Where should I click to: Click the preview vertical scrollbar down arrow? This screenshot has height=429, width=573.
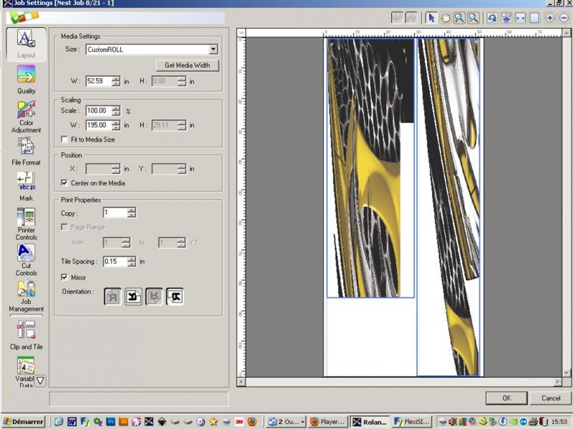pos(567,373)
